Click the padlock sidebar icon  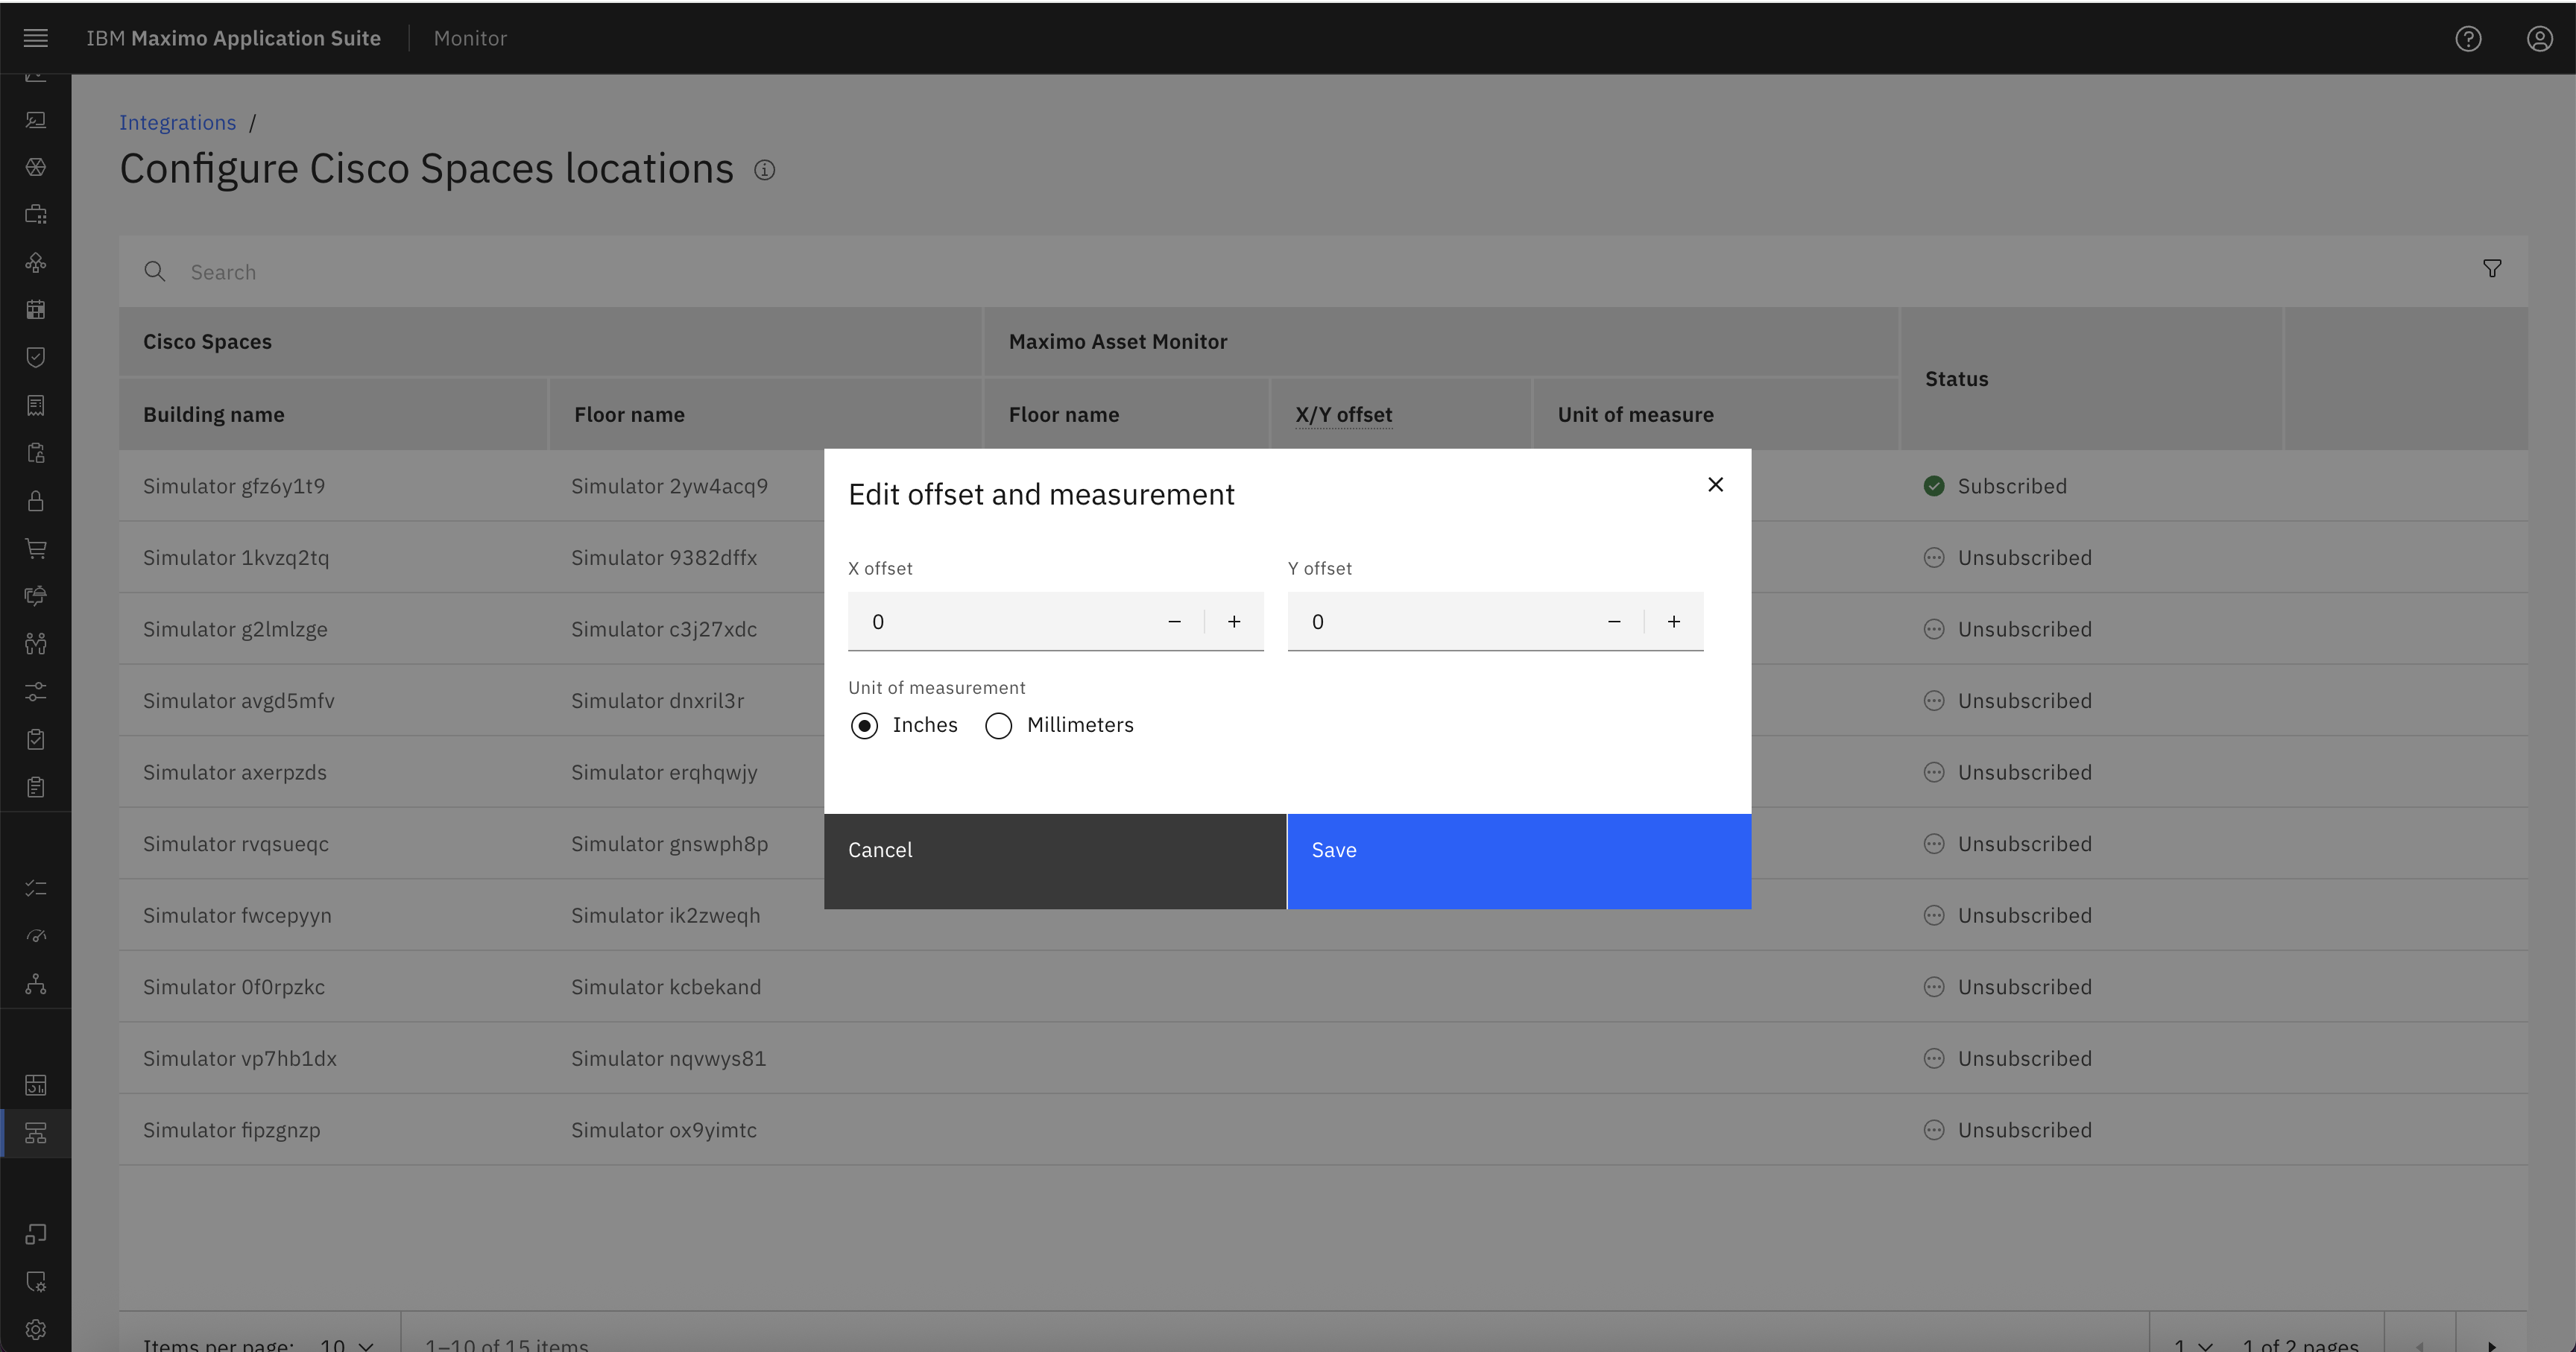point(36,500)
